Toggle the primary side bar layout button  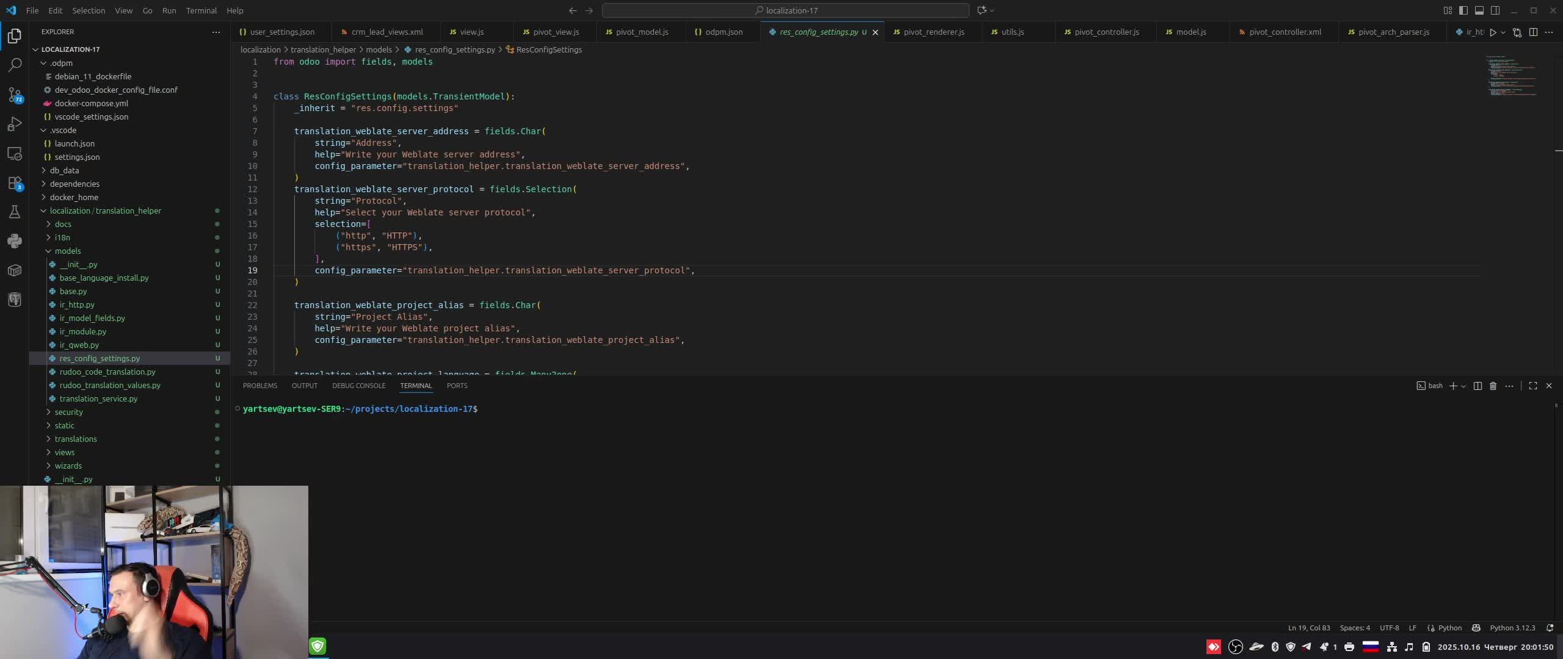click(1463, 10)
